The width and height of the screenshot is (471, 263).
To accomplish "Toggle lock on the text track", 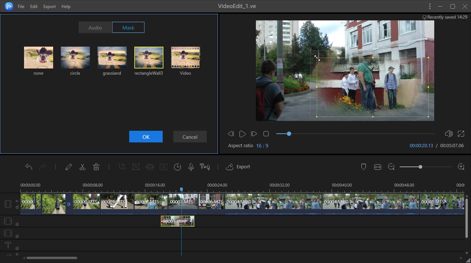I will 17,248.
